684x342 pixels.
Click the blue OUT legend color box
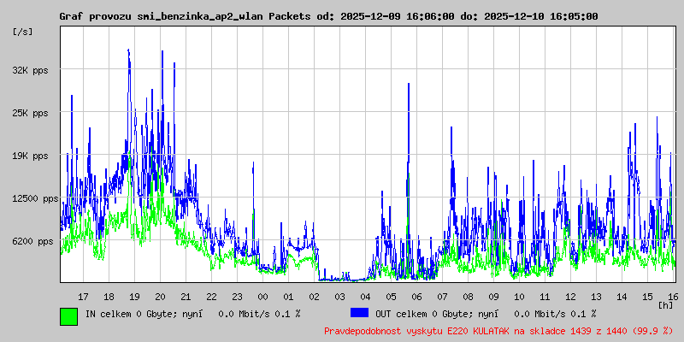(359, 313)
